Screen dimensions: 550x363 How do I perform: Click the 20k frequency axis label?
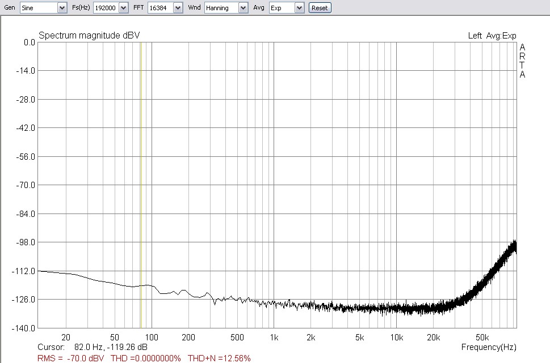[434, 338]
